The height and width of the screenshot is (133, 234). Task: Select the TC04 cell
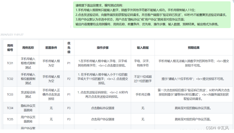[x=10, y=108]
